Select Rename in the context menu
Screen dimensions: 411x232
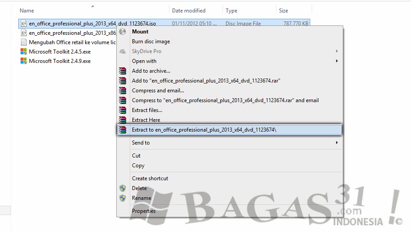[x=141, y=198]
